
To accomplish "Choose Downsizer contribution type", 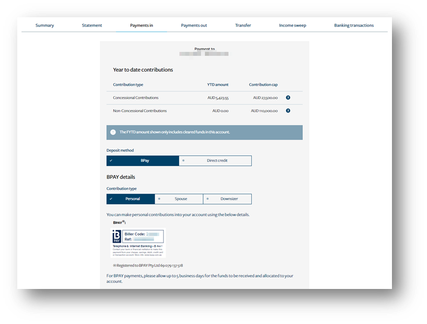I will [227, 199].
